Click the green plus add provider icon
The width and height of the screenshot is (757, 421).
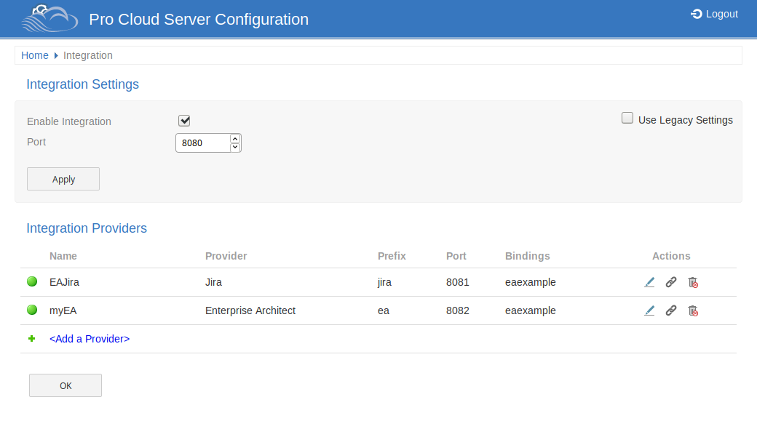point(32,339)
